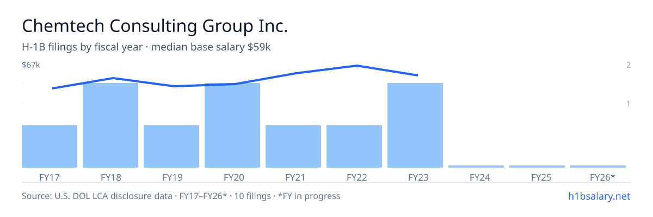Click the $67k salary axis label
Viewport: 653px width, 217px height.
31,65
